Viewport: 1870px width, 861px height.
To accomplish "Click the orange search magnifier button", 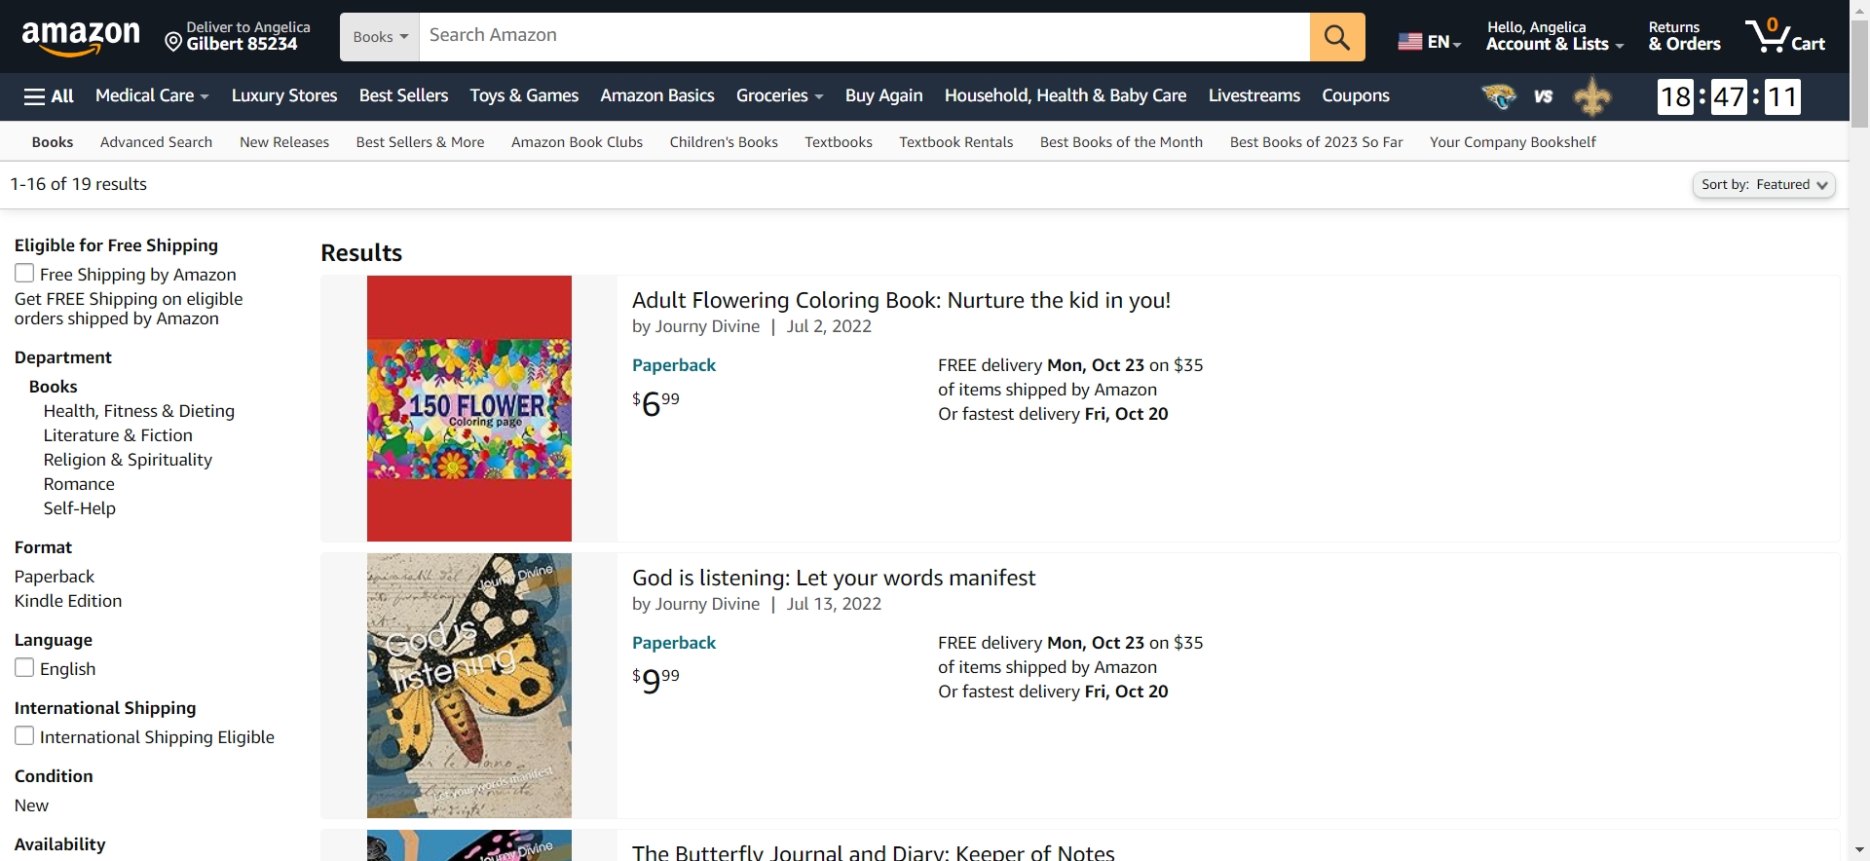I will point(1336,37).
